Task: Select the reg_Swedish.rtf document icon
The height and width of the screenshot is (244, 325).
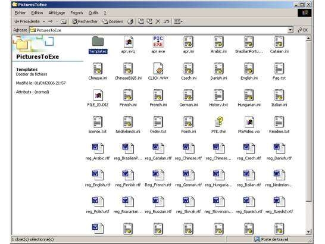Action: [279, 202]
